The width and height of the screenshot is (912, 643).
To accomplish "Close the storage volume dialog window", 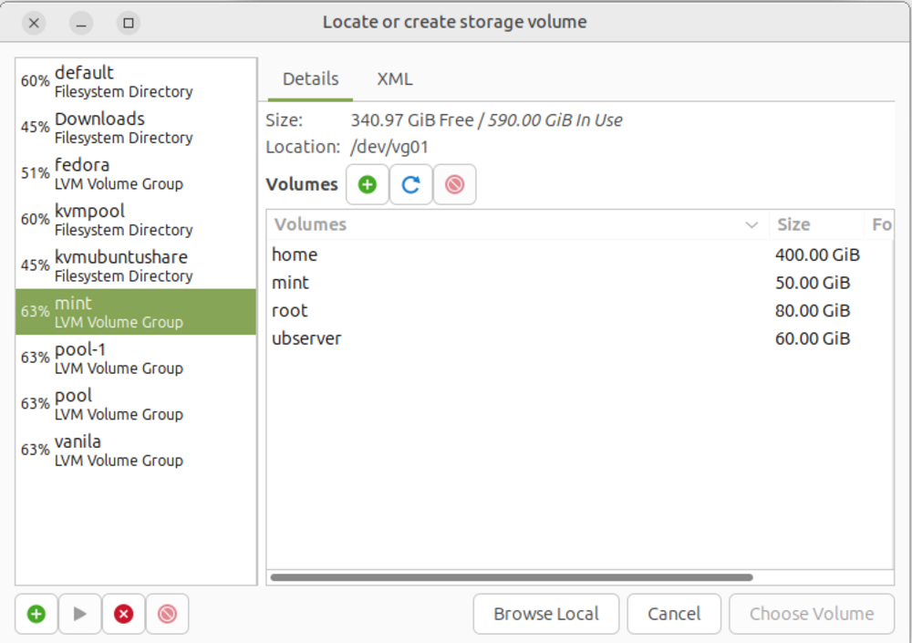I will point(34,23).
